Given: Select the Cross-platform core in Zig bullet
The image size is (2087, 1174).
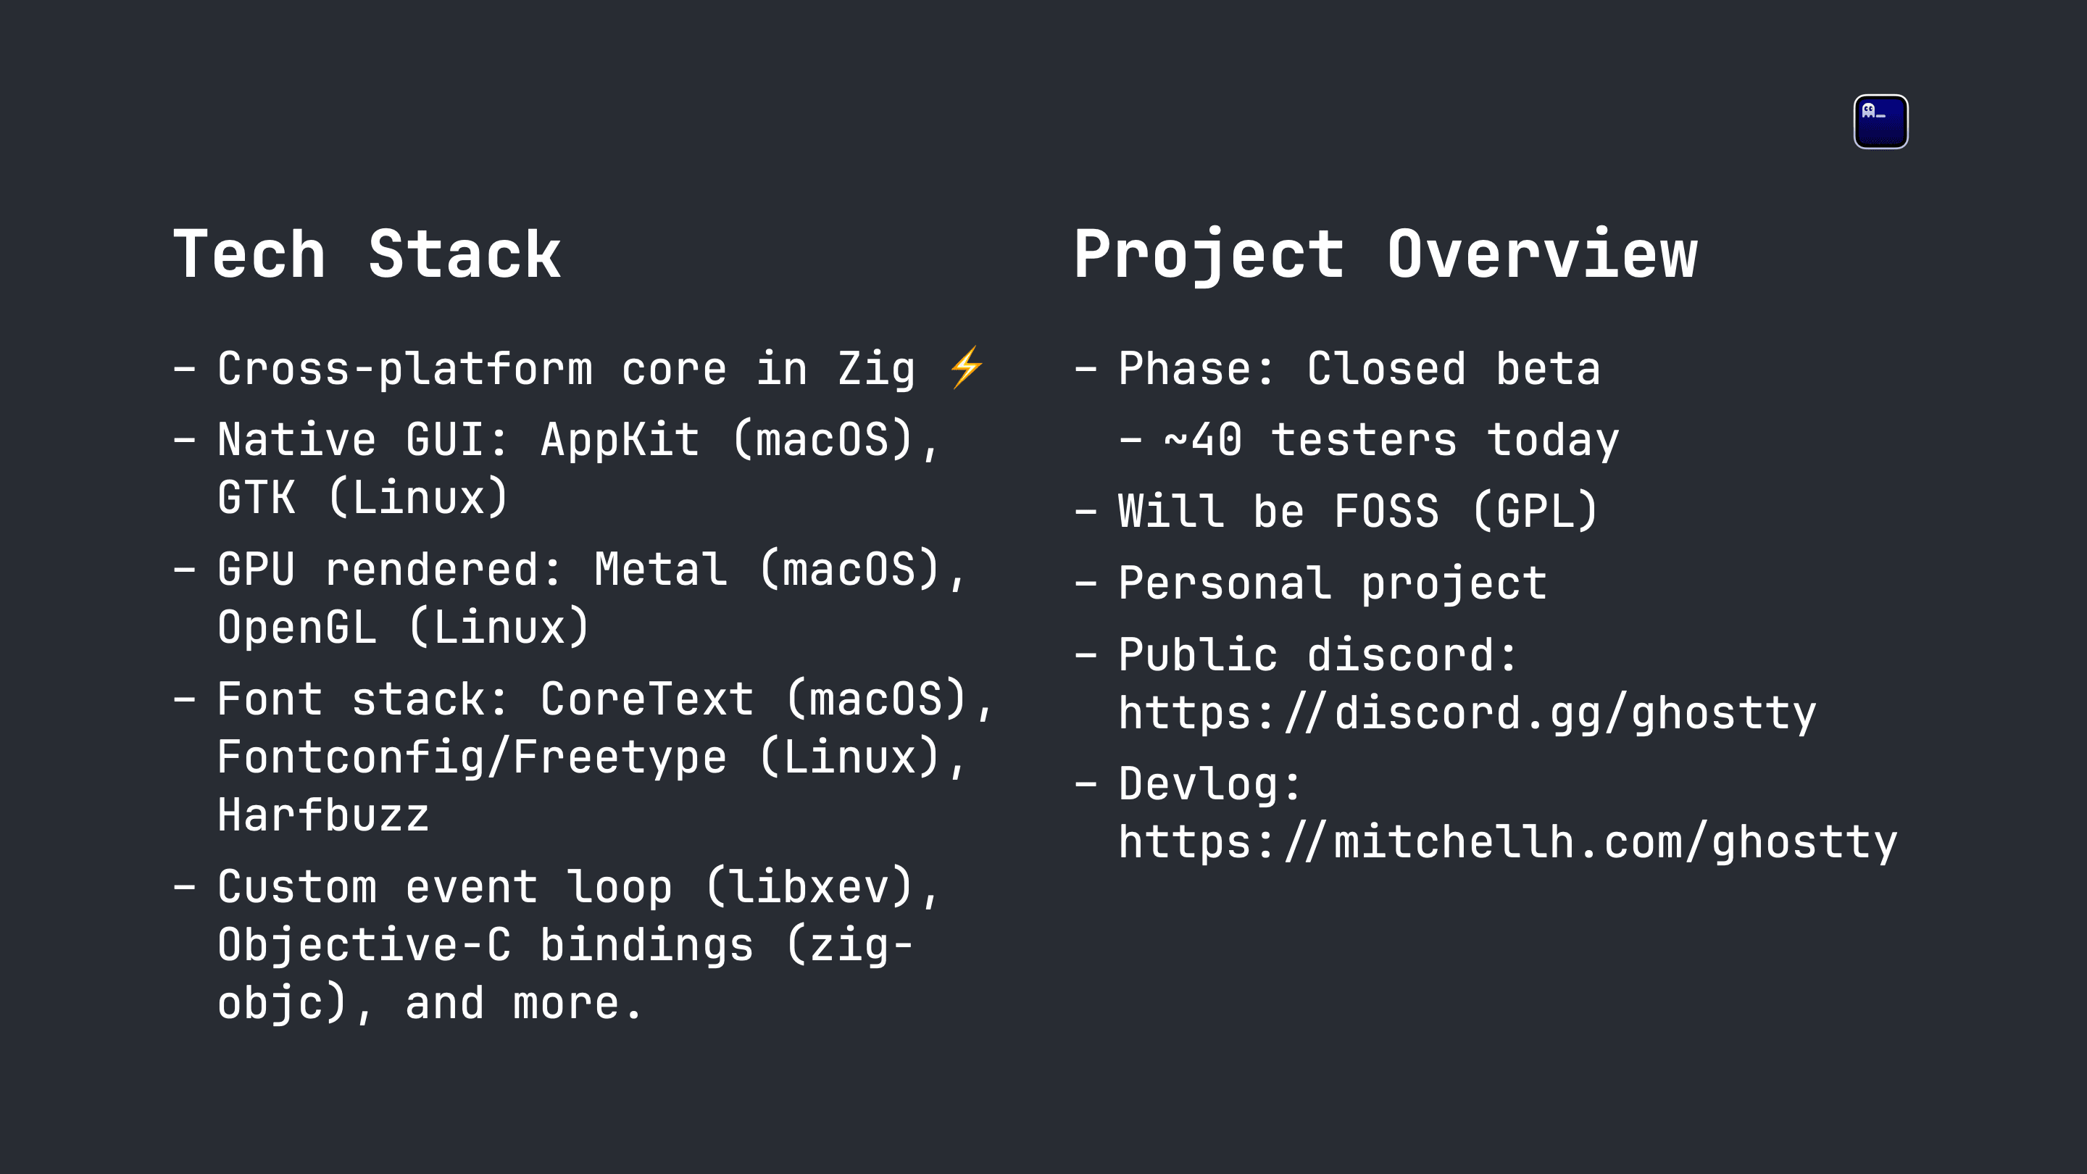Looking at the screenshot, I should [579, 369].
